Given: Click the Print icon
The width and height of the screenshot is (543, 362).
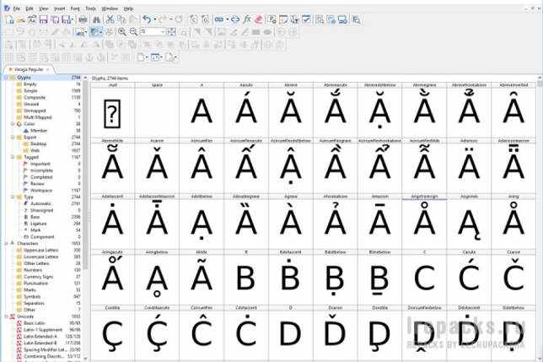Looking at the screenshot, I should 83,19.
